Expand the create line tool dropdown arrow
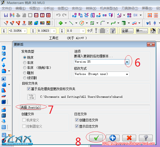The image size is (160, 147). point(76,23)
